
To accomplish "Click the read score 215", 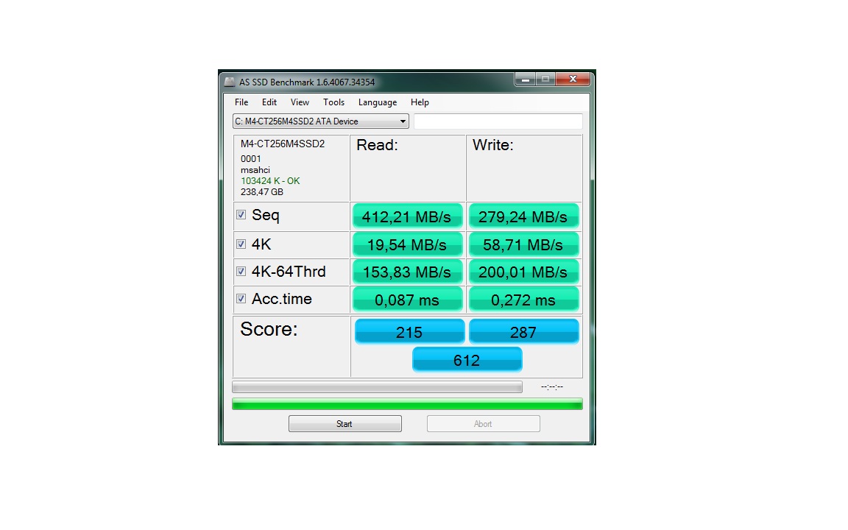I will pos(409,331).
